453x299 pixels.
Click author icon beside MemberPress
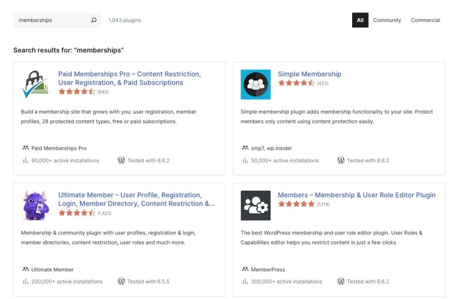click(x=245, y=269)
